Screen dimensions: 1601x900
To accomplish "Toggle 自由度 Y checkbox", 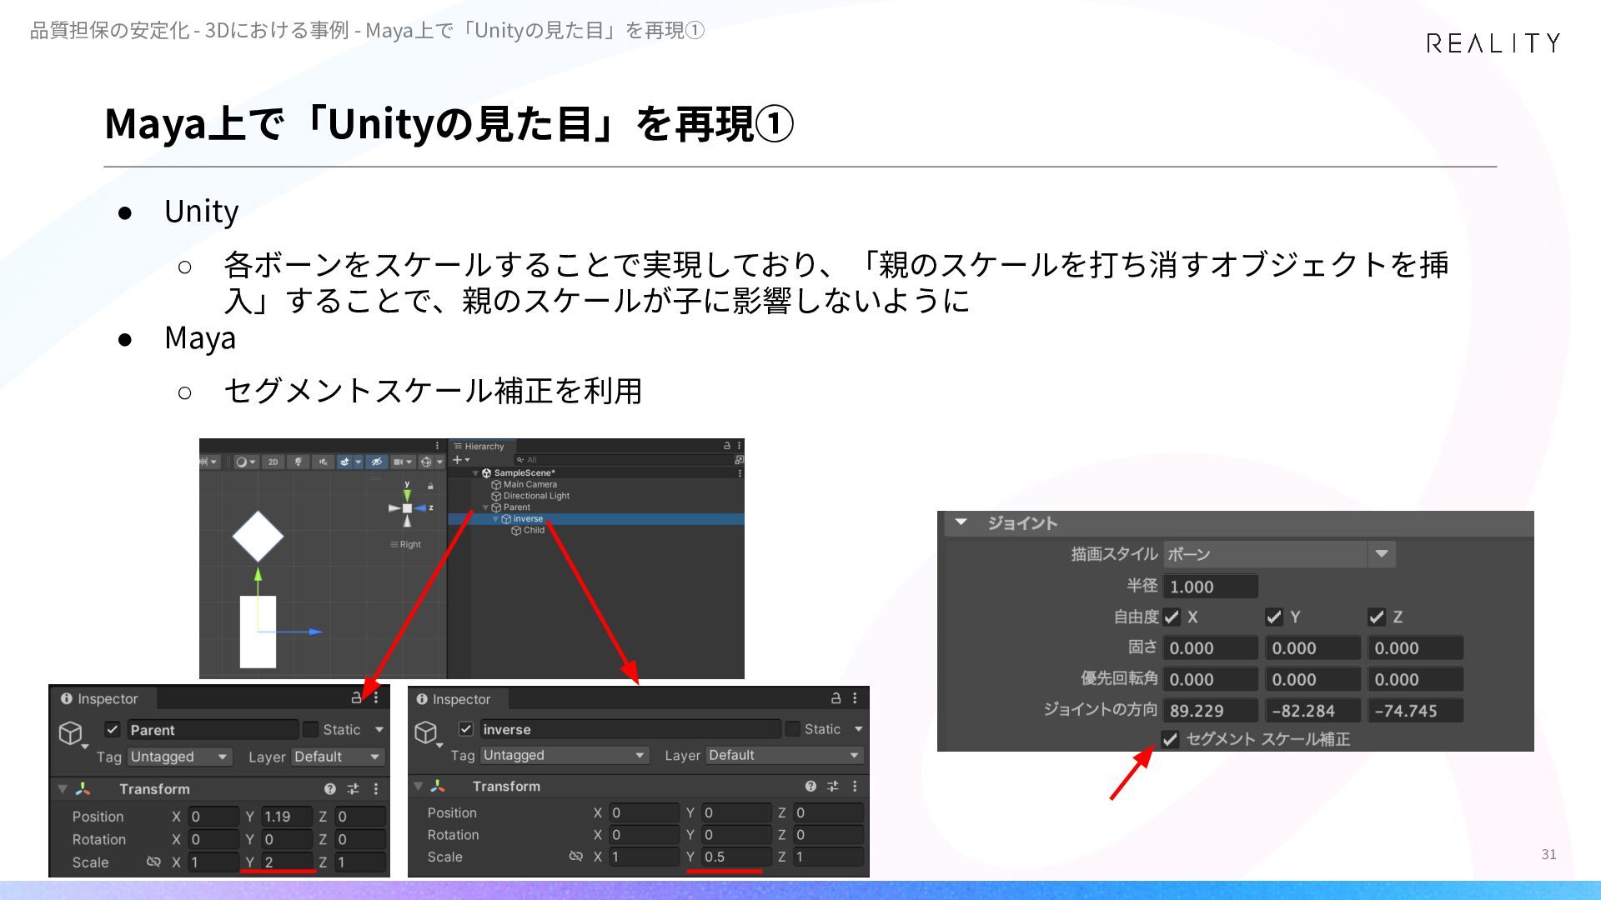I will click(x=1274, y=617).
